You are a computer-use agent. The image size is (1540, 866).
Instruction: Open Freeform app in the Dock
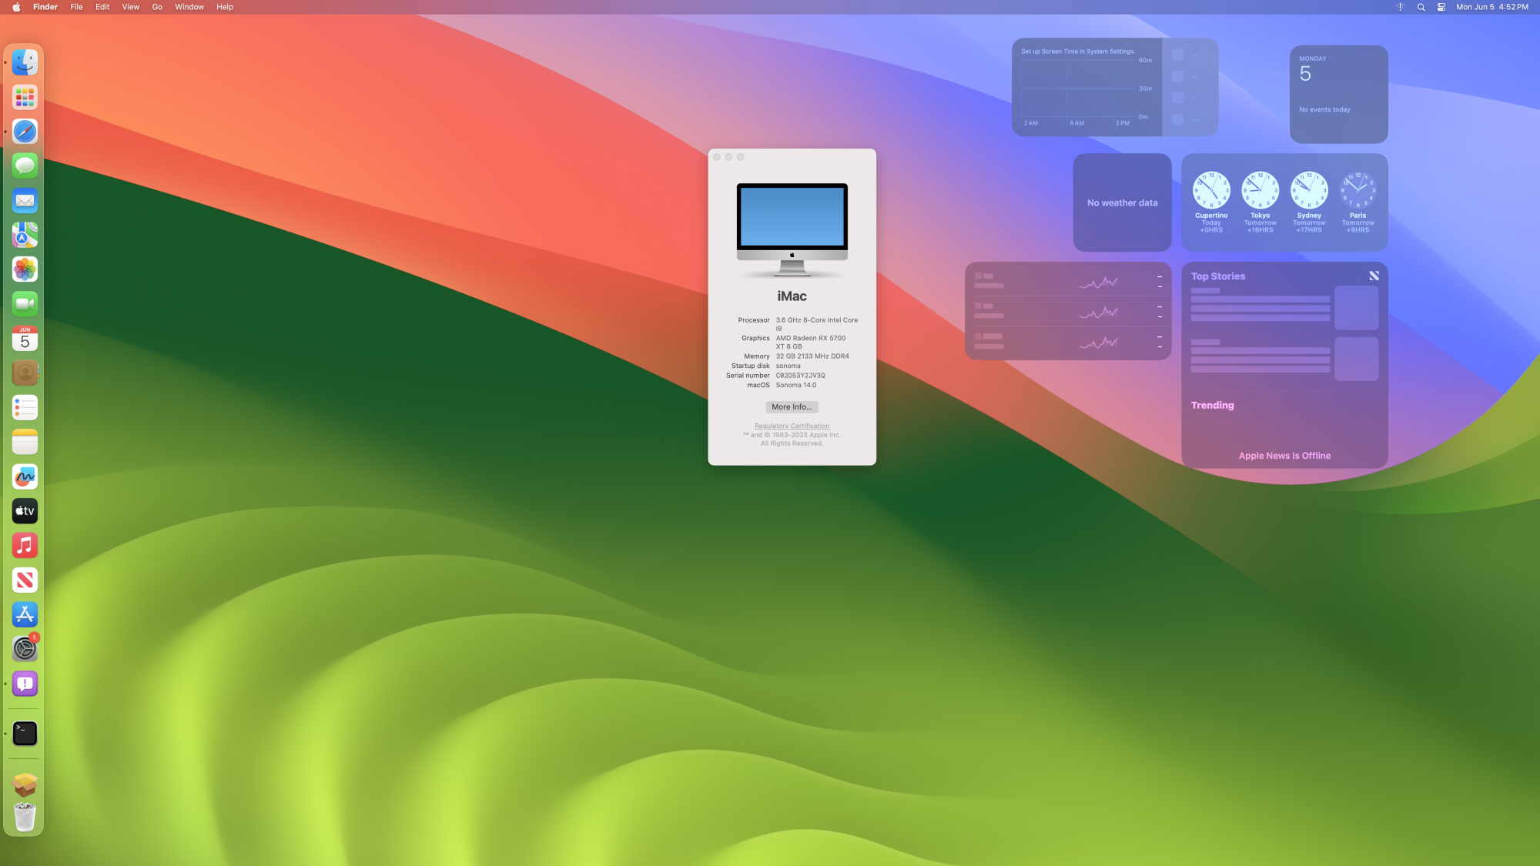(25, 476)
